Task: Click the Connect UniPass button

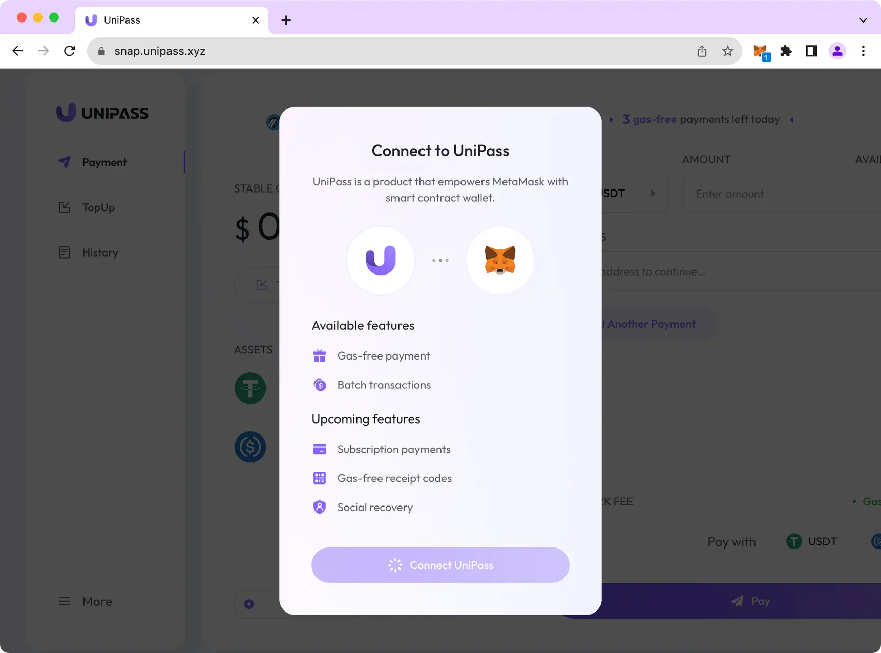Action: pos(440,565)
